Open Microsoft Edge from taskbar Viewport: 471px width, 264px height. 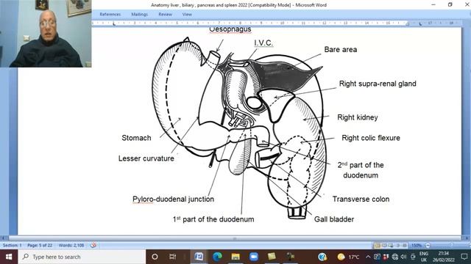(x=217, y=257)
